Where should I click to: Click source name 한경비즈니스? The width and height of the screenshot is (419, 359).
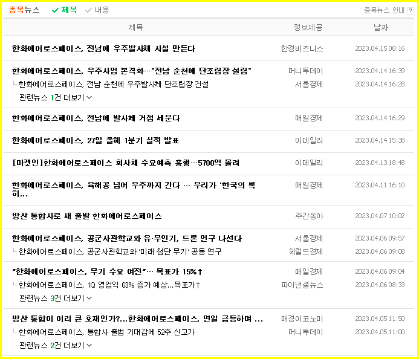tap(302, 48)
